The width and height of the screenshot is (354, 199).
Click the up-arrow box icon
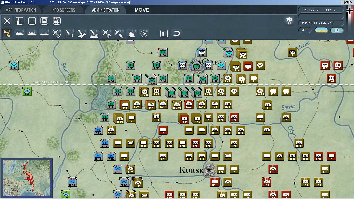[x=164, y=33]
